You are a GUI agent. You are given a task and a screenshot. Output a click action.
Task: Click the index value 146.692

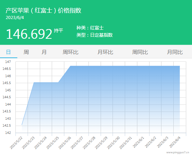[29, 34]
